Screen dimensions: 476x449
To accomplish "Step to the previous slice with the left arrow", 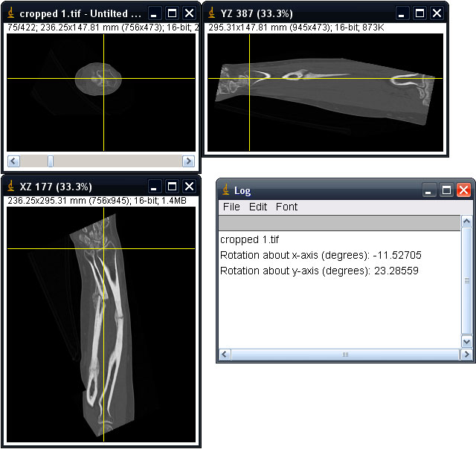I will point(13,161).
